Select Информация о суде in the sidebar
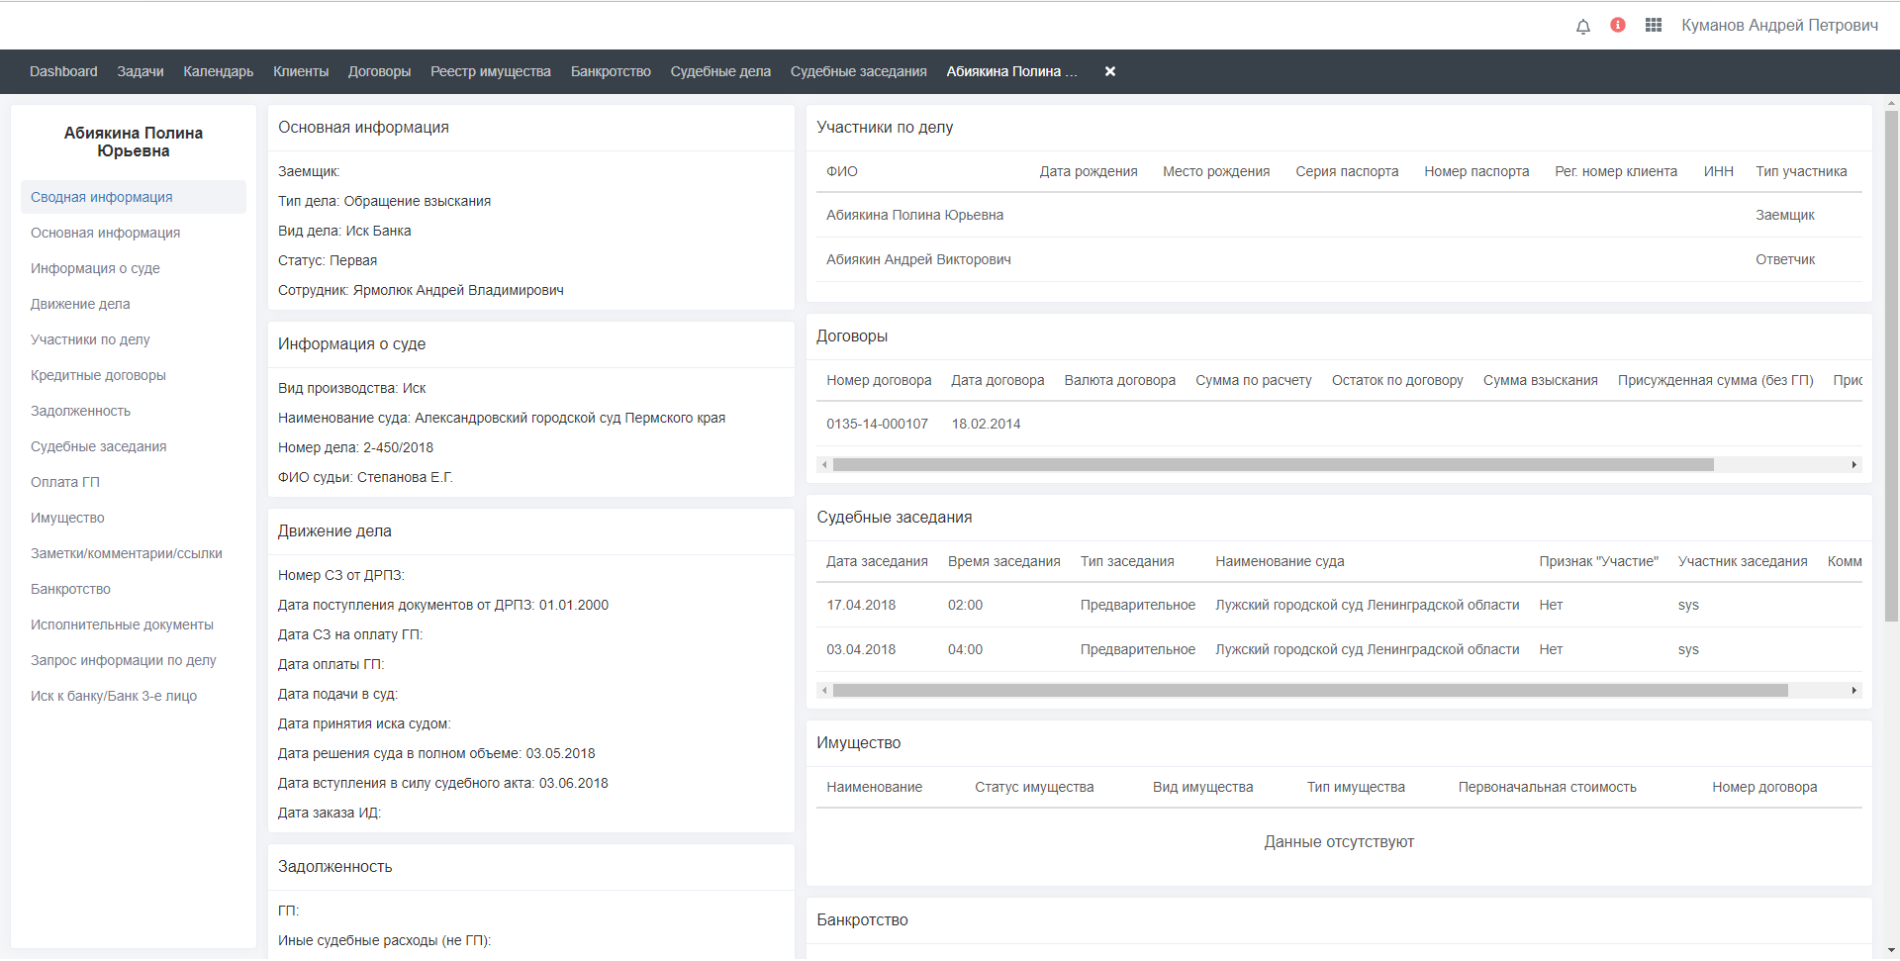1900x961 pixels. tap(95, 268)
